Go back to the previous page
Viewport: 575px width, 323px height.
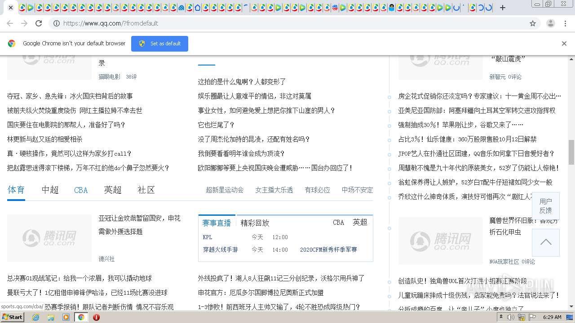(x=10, y=23)
